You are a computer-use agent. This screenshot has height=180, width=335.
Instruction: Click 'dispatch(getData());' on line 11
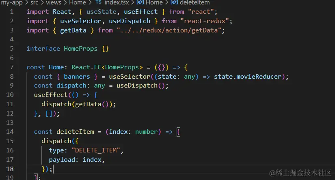[79, 104]
